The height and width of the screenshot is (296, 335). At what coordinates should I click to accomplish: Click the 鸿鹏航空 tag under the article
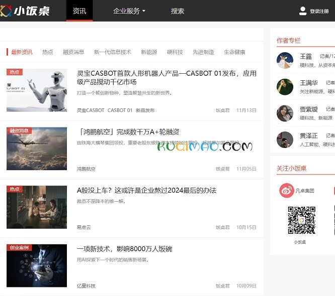coord(86,169)
